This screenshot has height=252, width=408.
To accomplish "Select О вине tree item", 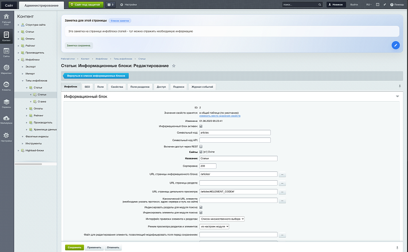I will point(42,102).
